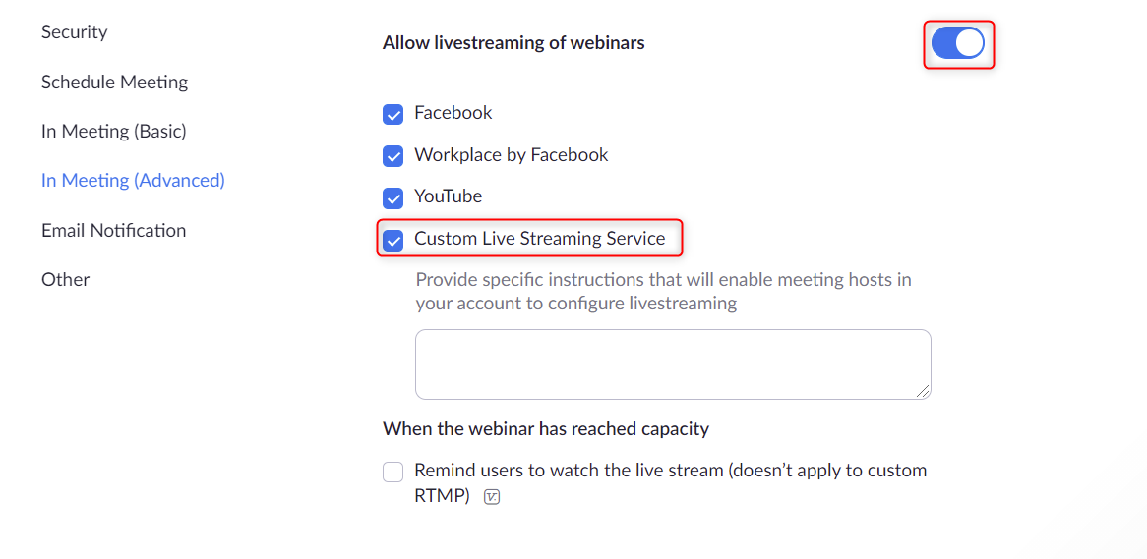Go to Schedule Meeting settings
The width and height of the screenshot is (1147, 559).
click(114, 82)
